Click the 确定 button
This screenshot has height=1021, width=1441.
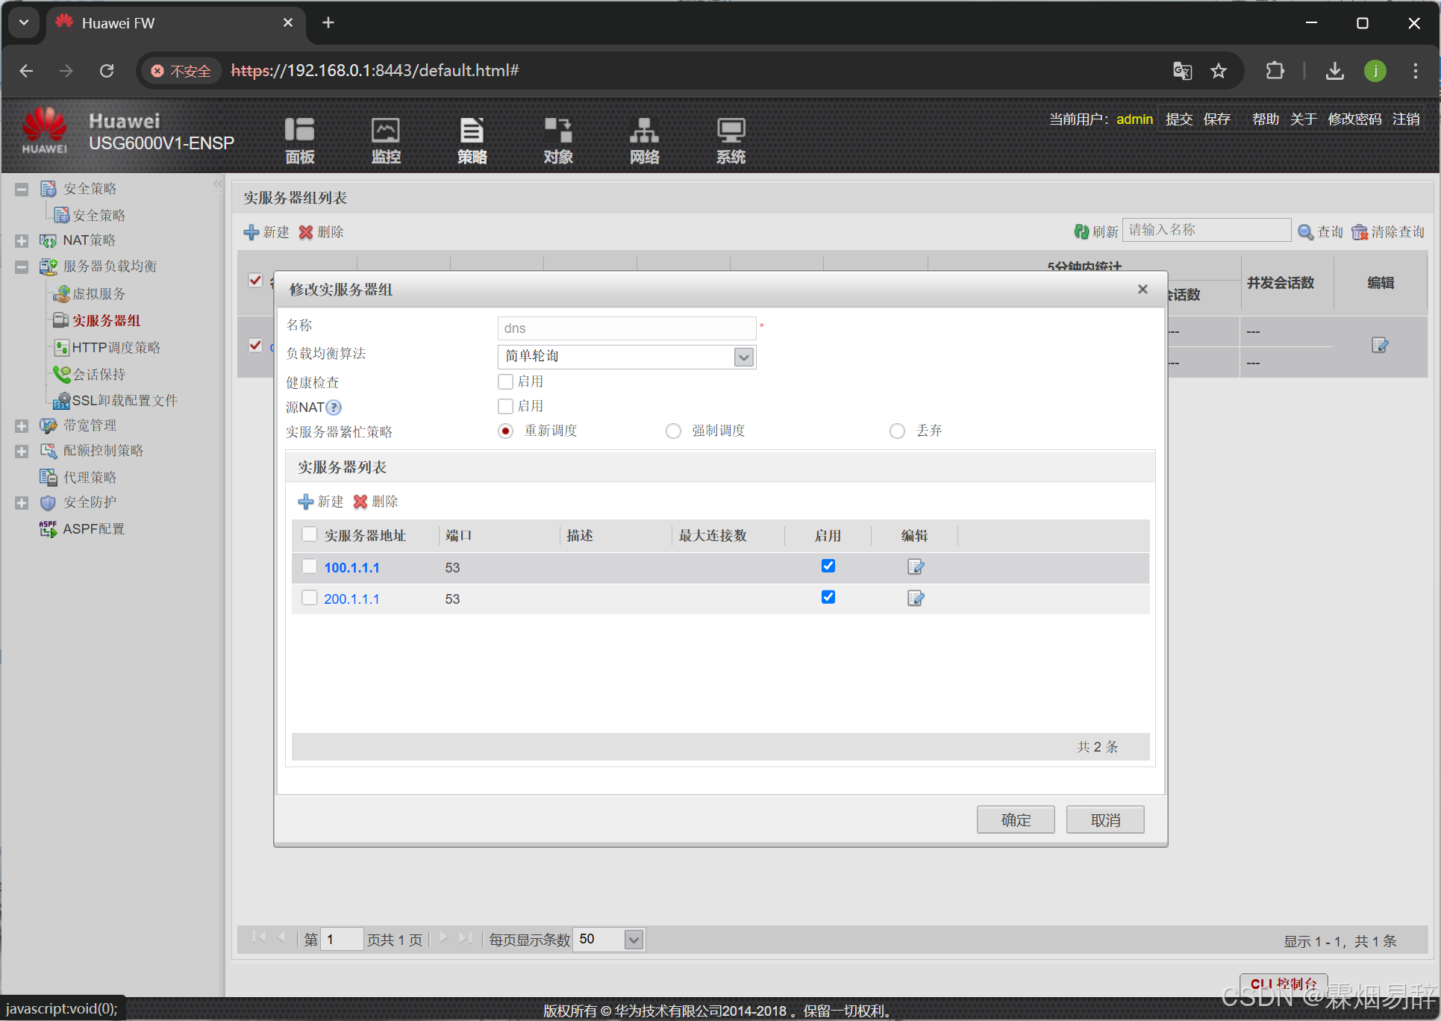(1015, 819)
